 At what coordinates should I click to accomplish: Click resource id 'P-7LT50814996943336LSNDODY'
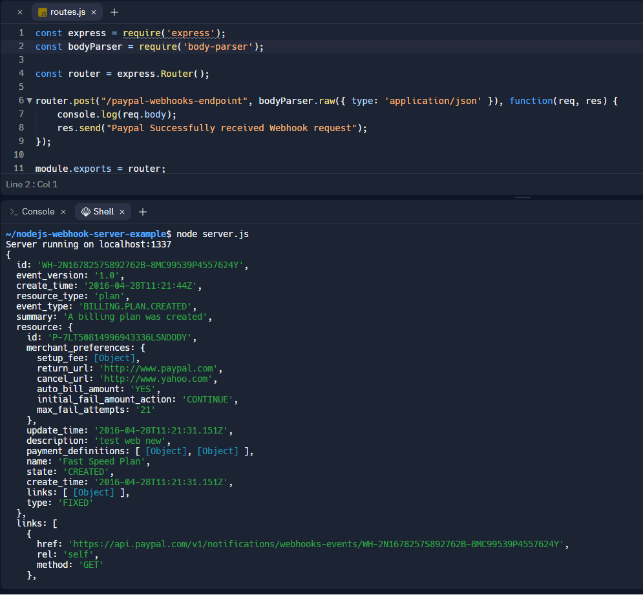coord(120,337)
